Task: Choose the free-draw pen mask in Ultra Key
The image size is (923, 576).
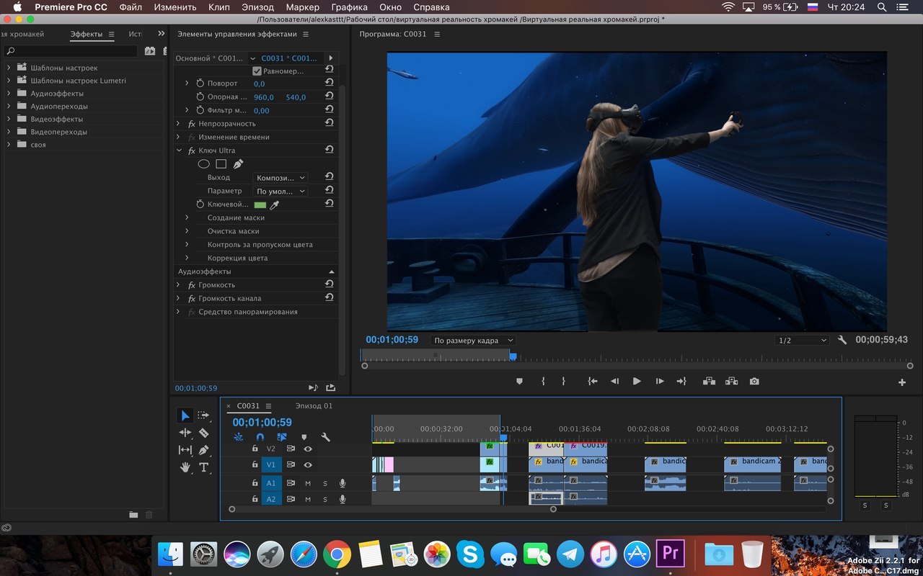Action: pos(238,164)
